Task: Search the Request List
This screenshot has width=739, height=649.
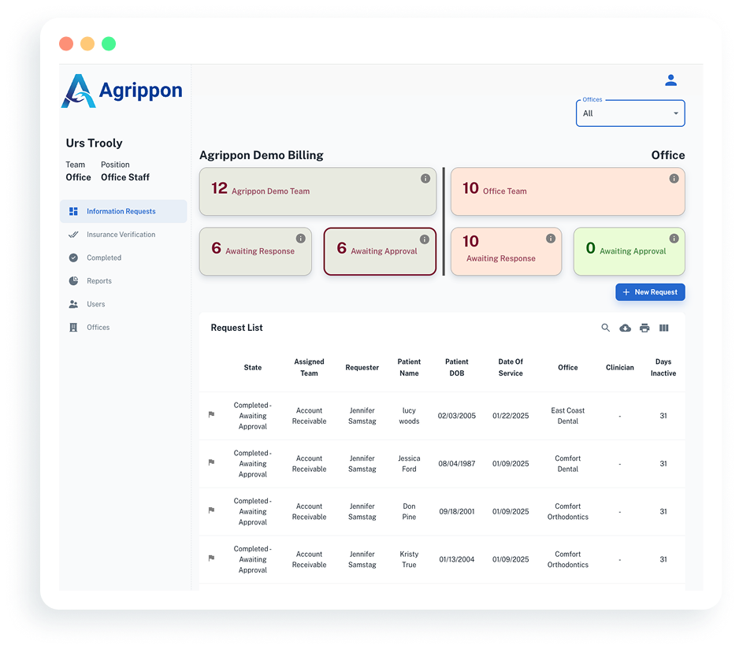Action: point(606,328)
